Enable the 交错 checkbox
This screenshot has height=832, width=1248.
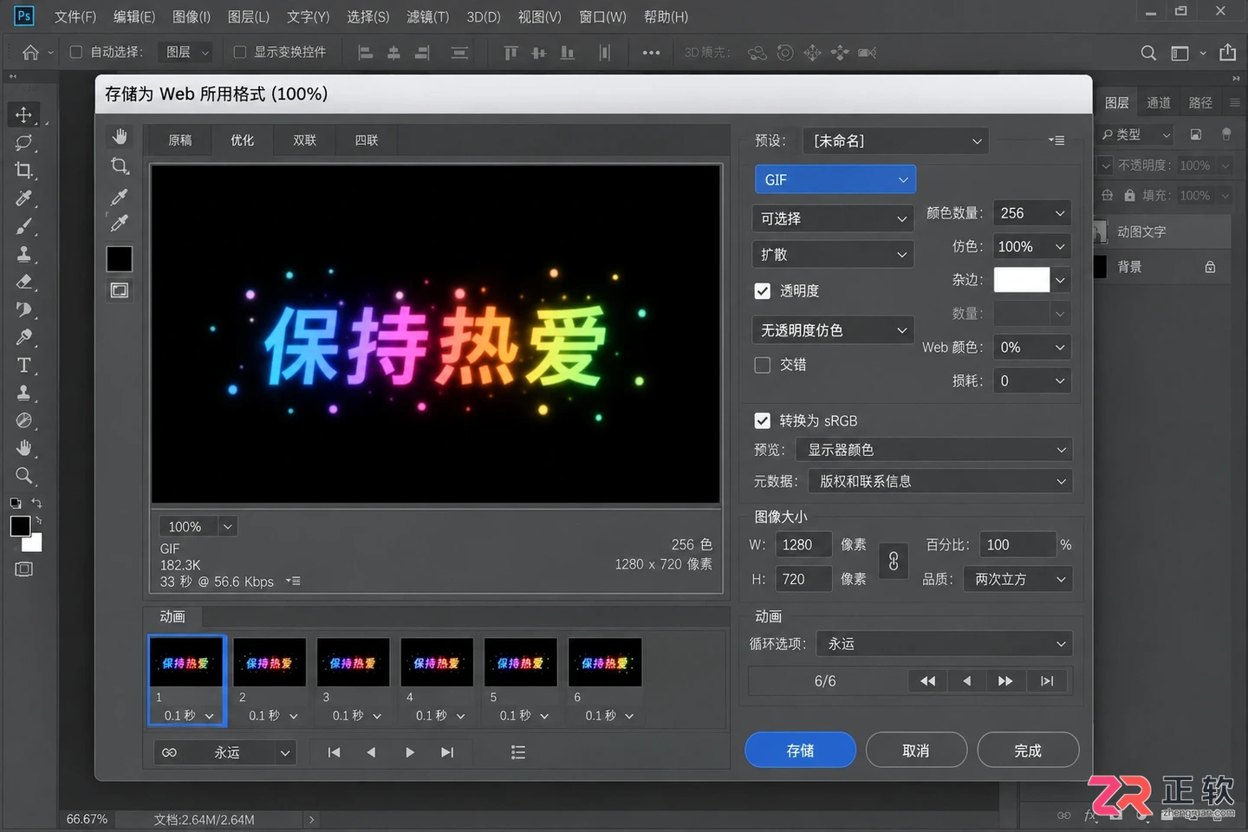click(763, 365)
